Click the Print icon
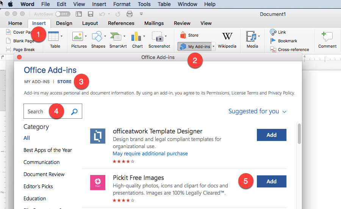Screen dimensions: 341x209 tap(130, 14)
